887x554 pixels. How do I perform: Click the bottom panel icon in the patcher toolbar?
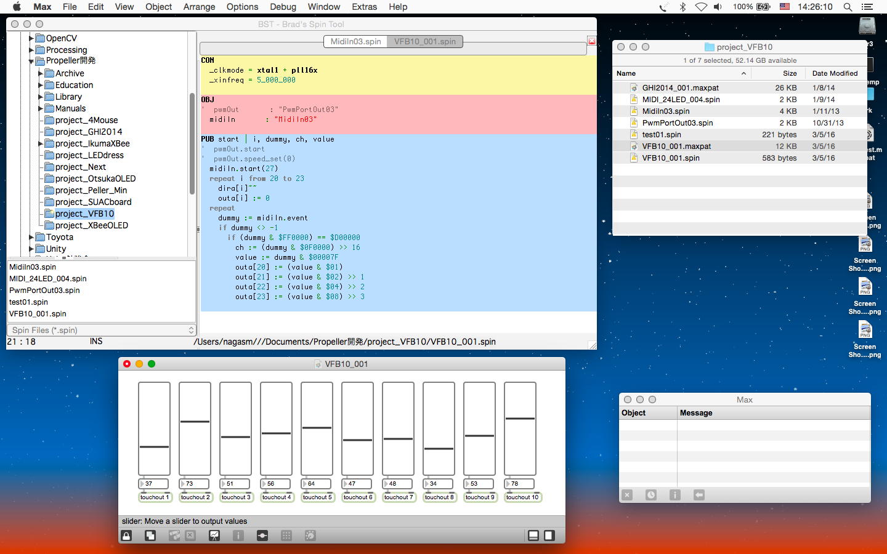(533, 536)
